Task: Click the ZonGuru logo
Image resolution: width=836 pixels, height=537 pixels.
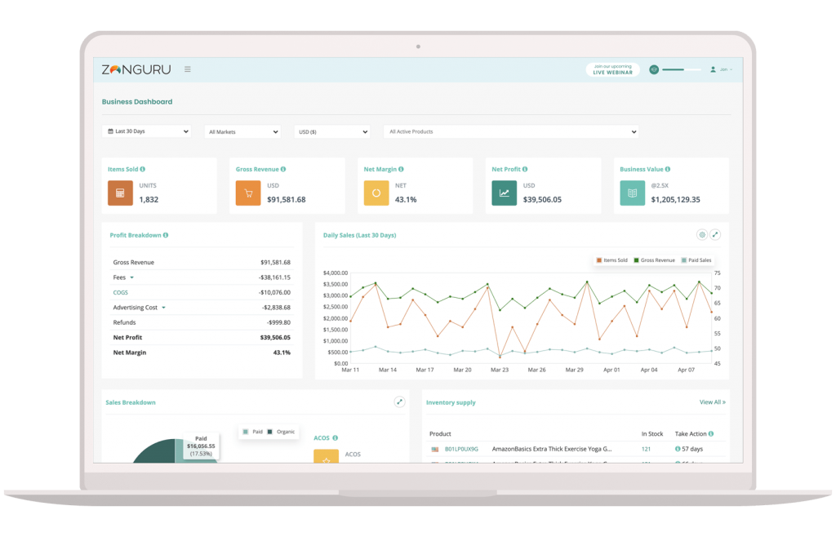Action: (136, 69)
